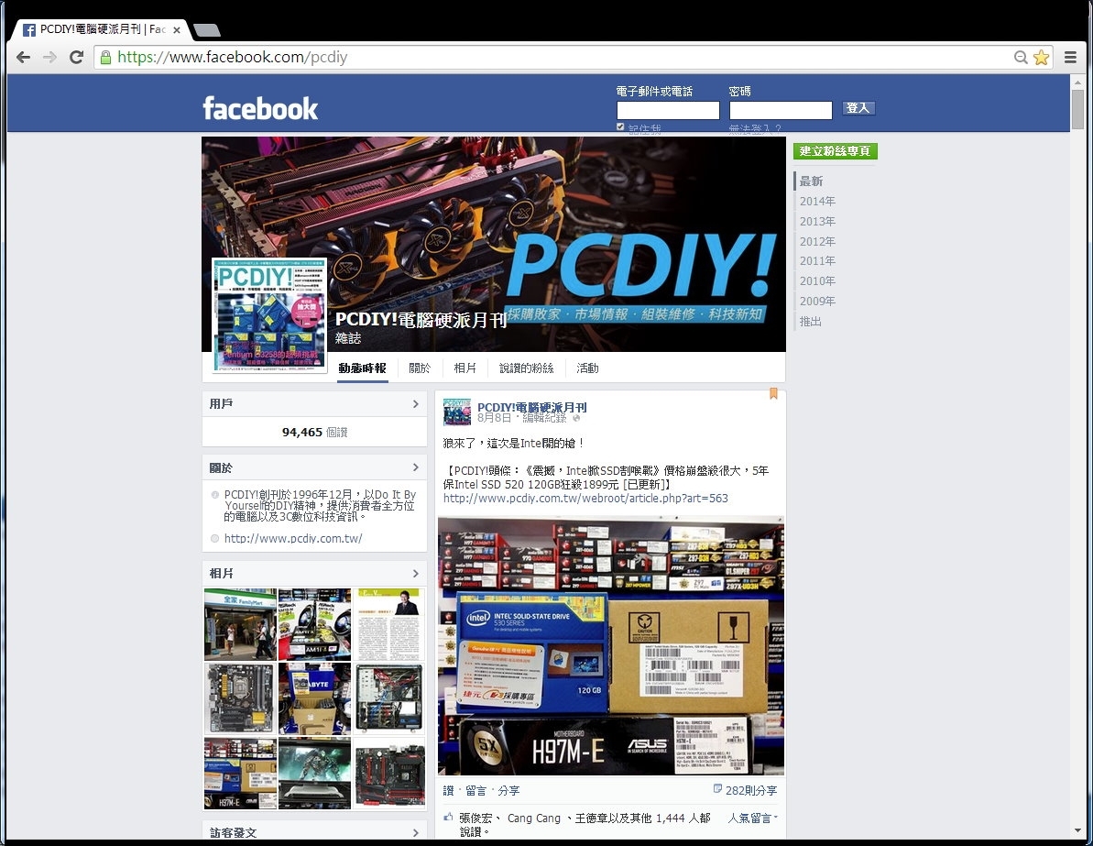The image size is (1093, 846).
Task: Open the http://www.pcdiy.com.tw/ website link
Action: 293,538
